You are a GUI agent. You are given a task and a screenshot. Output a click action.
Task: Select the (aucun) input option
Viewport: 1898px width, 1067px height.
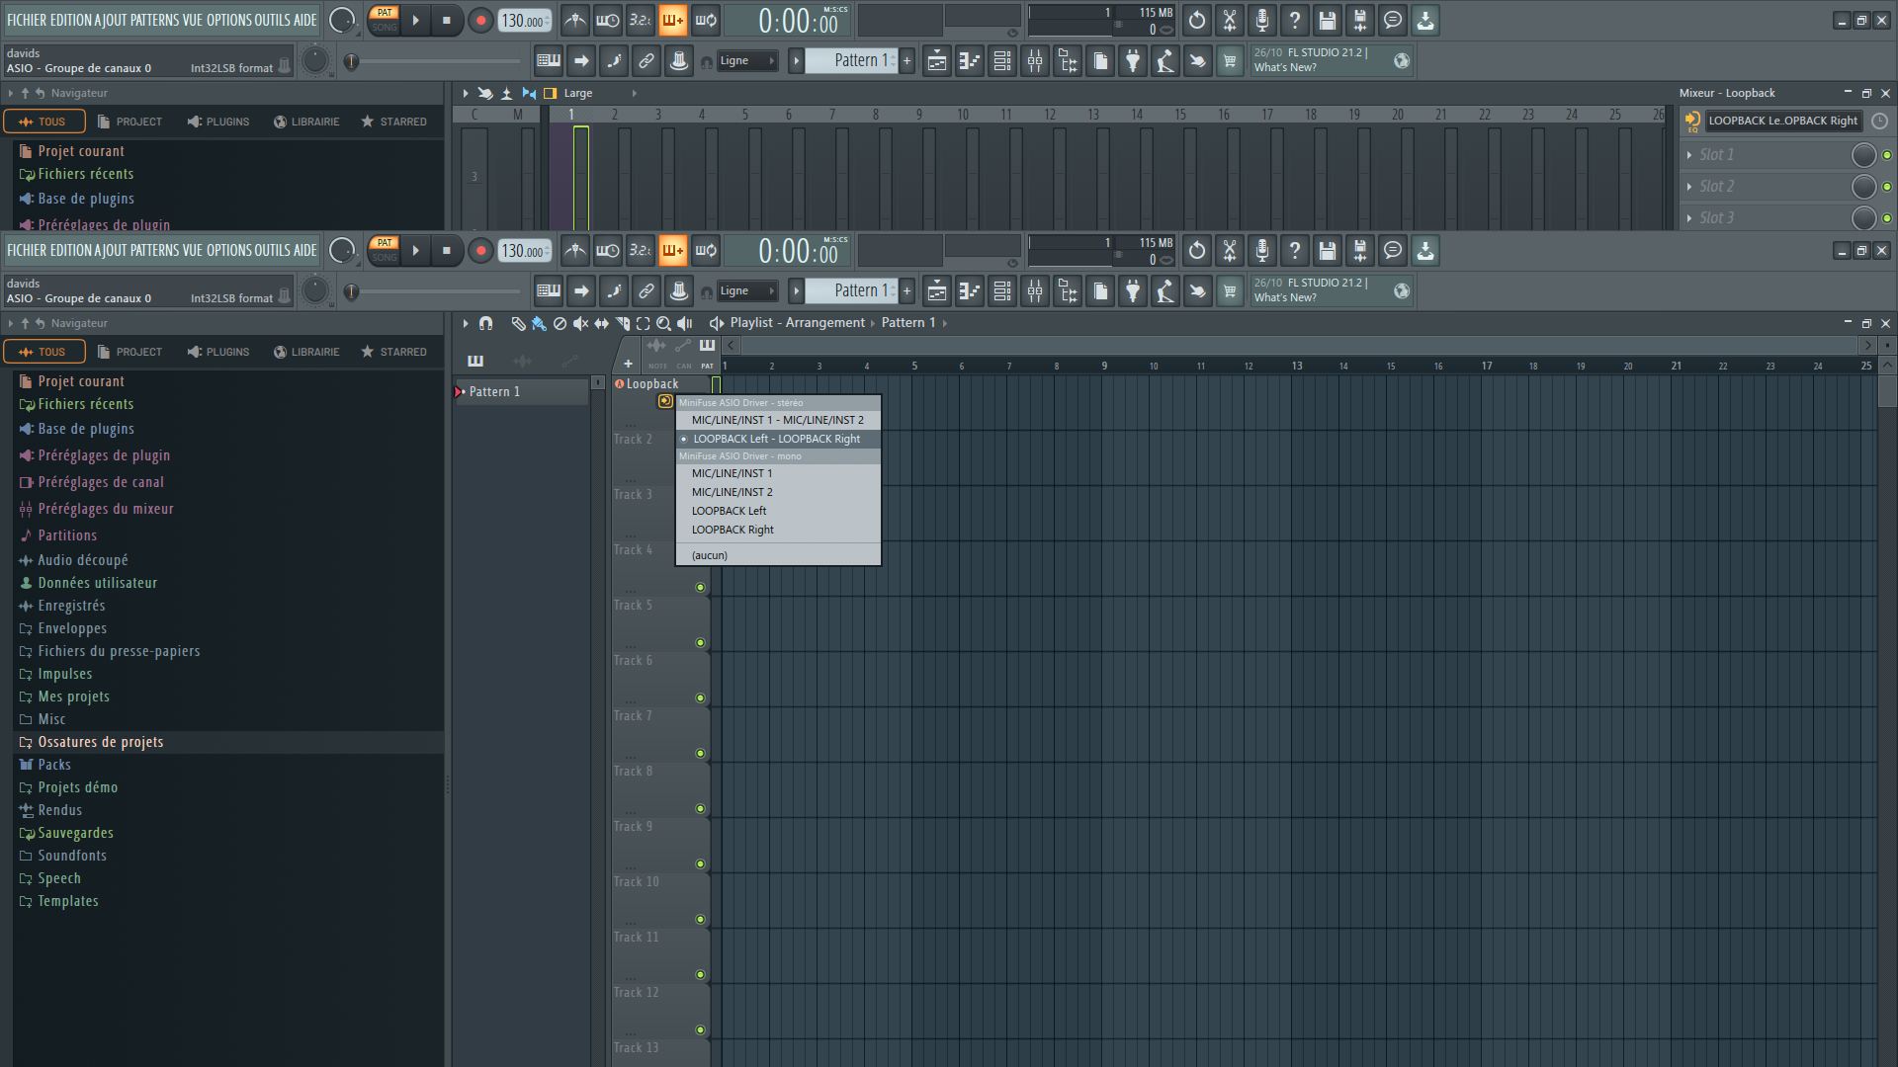(x=710, y=555)
